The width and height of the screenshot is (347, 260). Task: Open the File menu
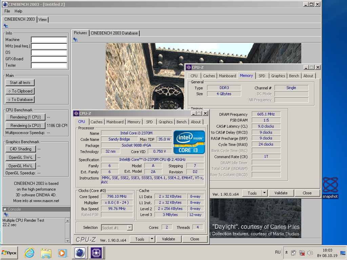pos(7,11)
